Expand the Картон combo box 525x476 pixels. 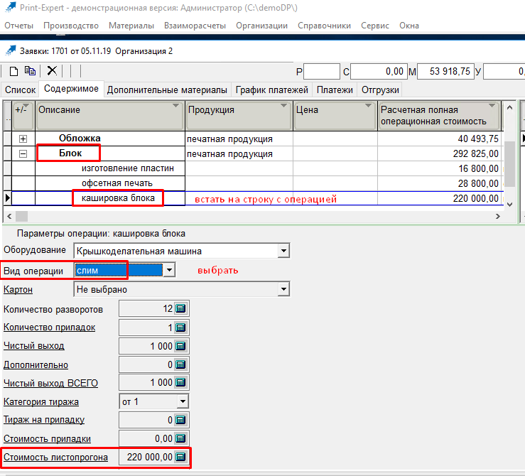[283, 289]
